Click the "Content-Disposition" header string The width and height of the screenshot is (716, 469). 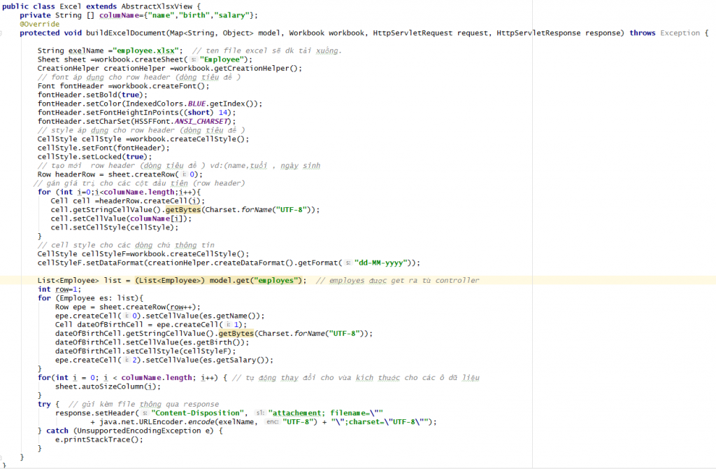pyautogui.click(x=197, y=413)
